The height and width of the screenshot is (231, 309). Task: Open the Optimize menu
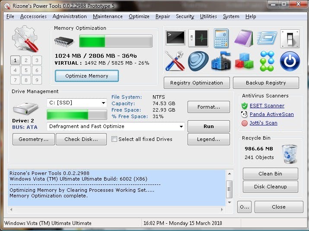139,16
